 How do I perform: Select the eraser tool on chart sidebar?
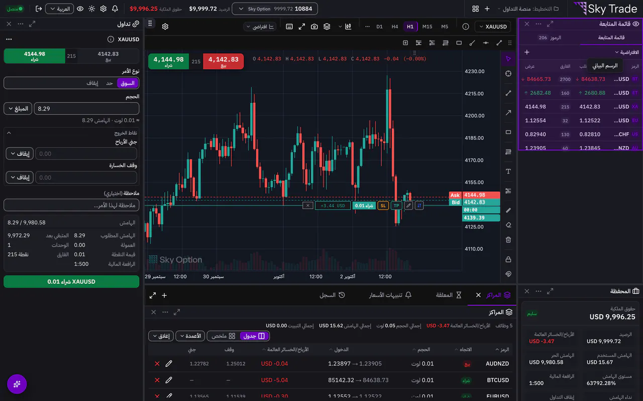(x=508, y=225)
